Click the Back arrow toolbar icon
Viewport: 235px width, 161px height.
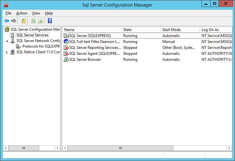[7, 21]
